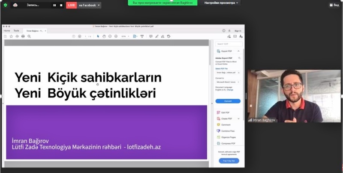
Task: Click the cloud upload icon
Action: pyautogui.click(x=17, y=36)
